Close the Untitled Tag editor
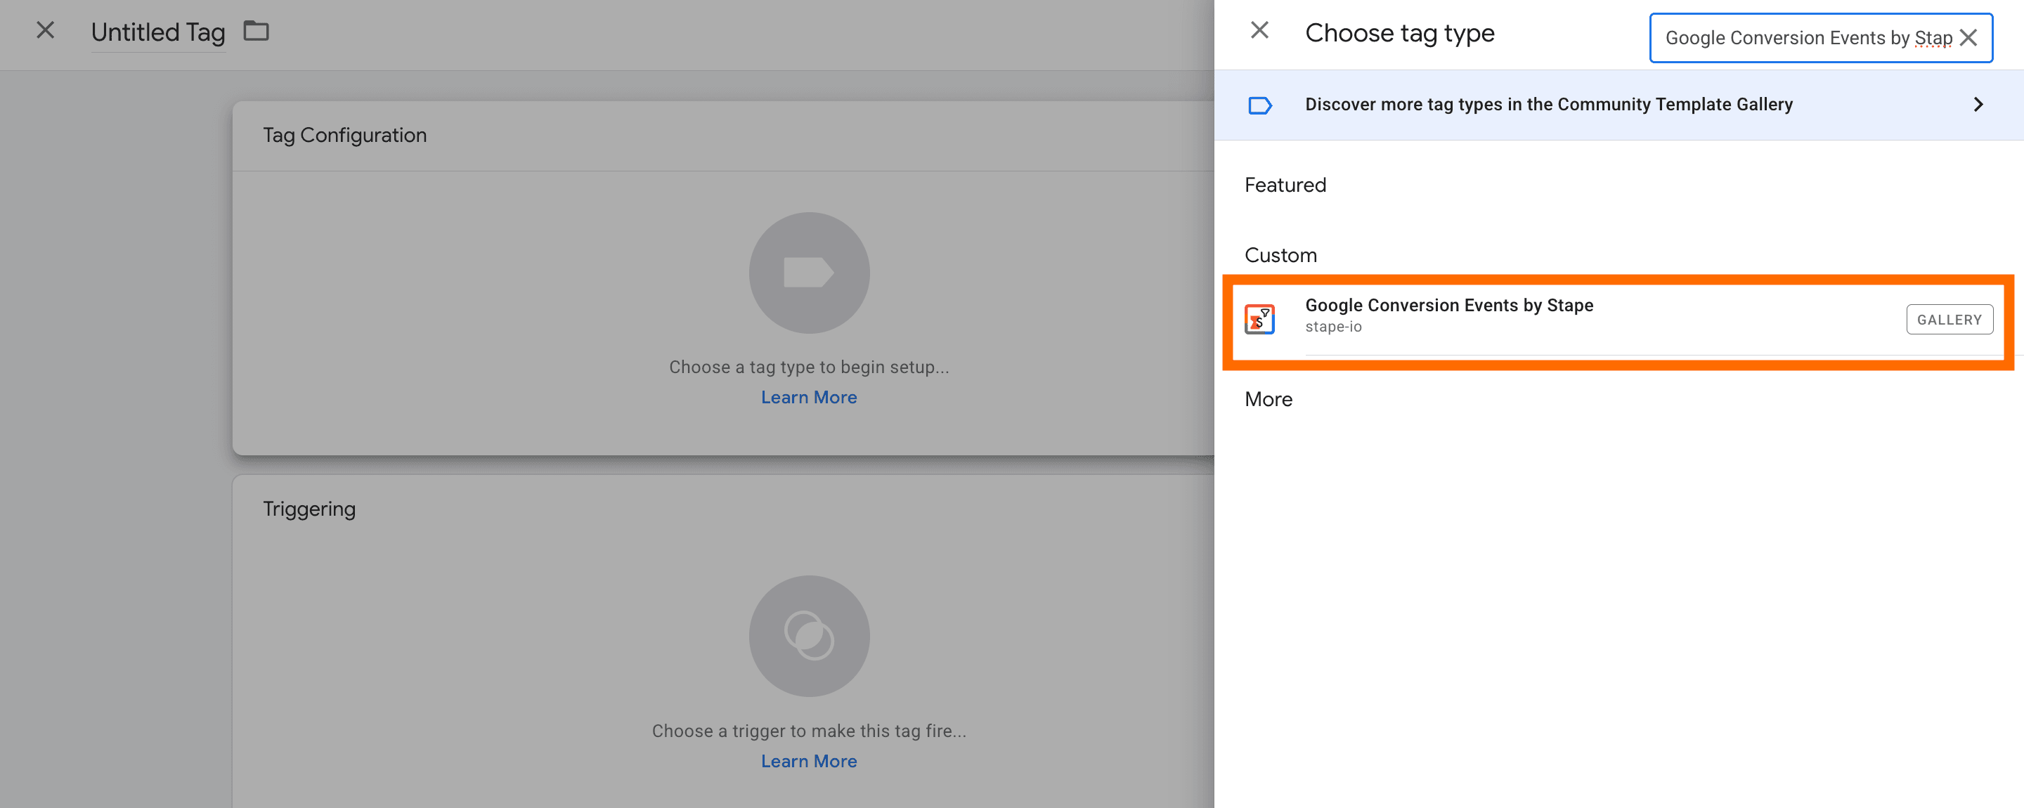The width and height of the screenshot is (2024, 808). (46, 31)
